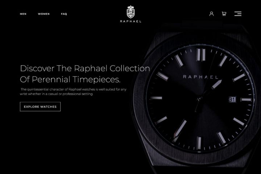This screenshot has width=261, height=174.
Task: Click the RAPHAEL text on watch dial
Action: pos(200,77)
